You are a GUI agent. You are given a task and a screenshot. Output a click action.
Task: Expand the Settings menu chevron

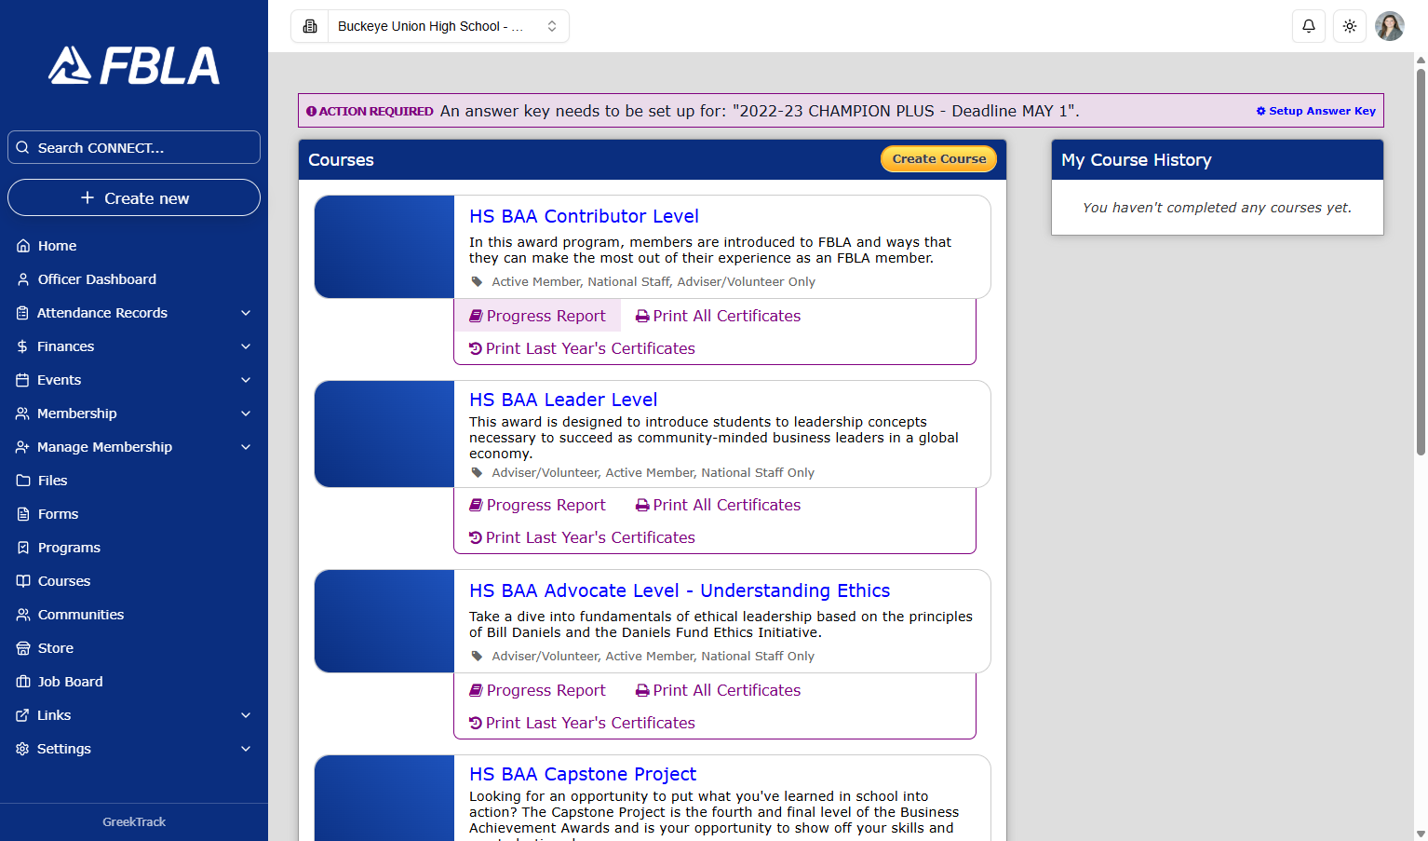point(246,749)
